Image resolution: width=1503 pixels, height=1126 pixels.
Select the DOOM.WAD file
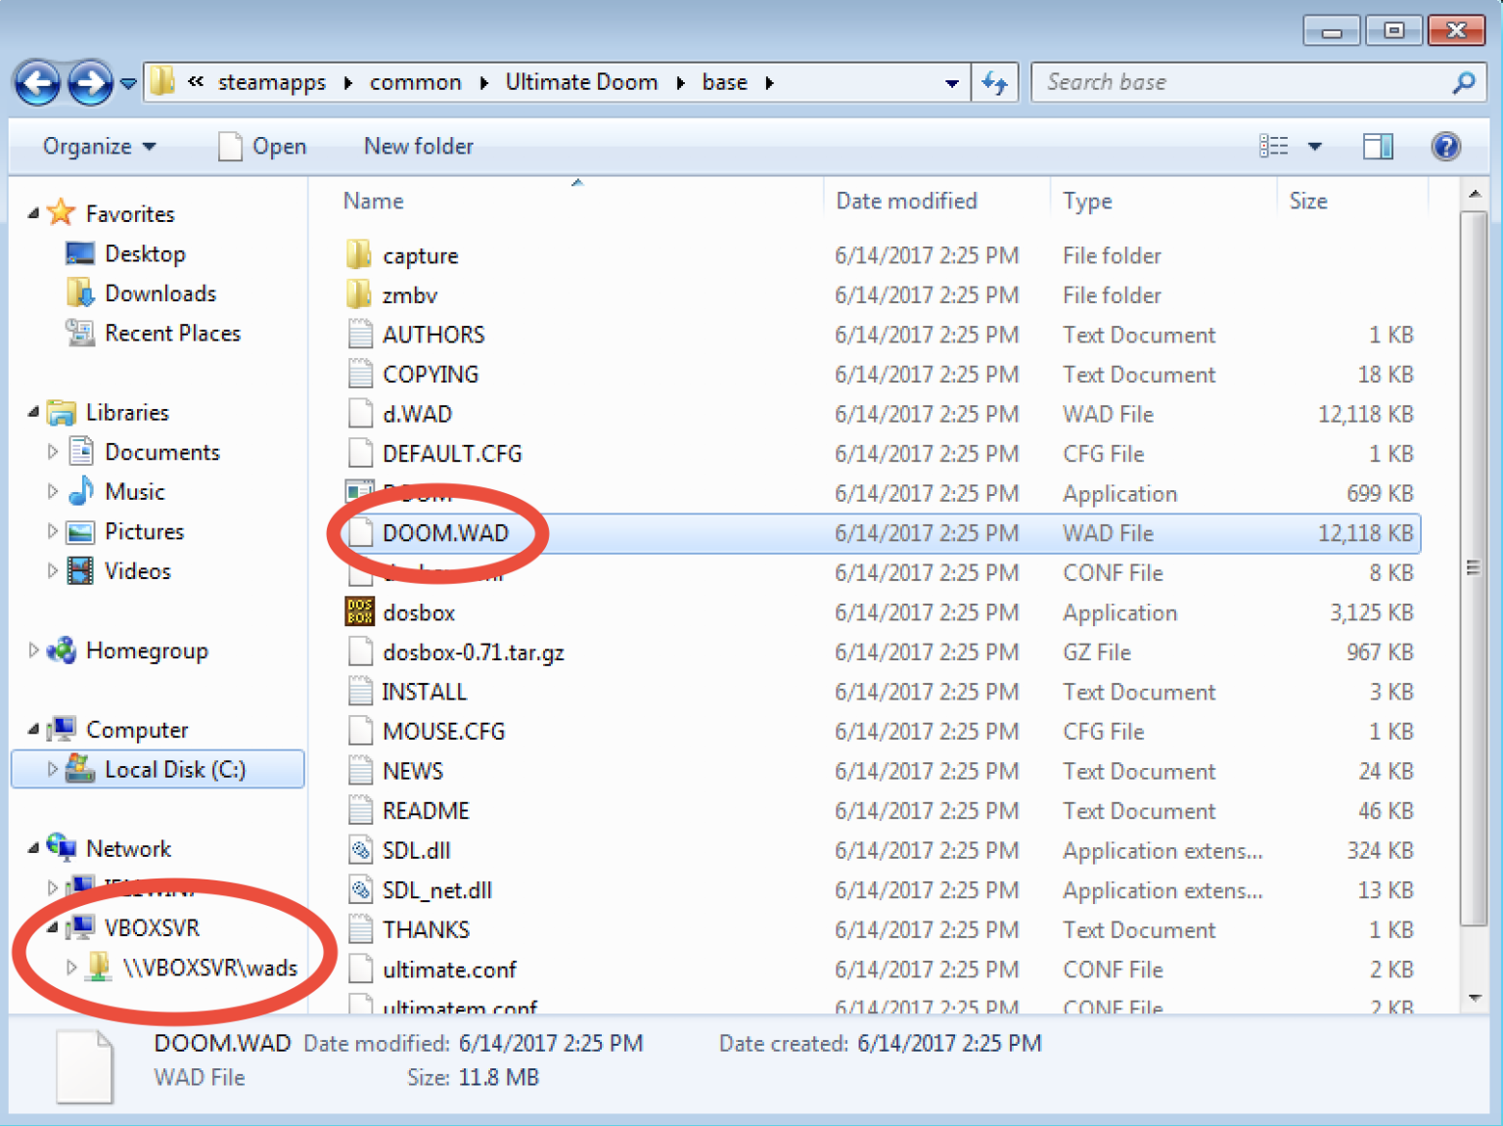(x=445, y=533)
